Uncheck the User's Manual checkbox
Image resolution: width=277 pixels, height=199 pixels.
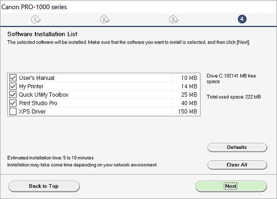(x=13, y=77)
